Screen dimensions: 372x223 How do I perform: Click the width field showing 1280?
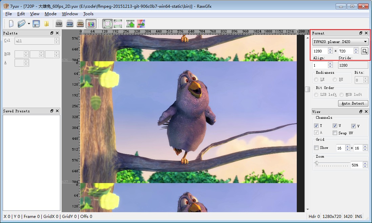320,51
